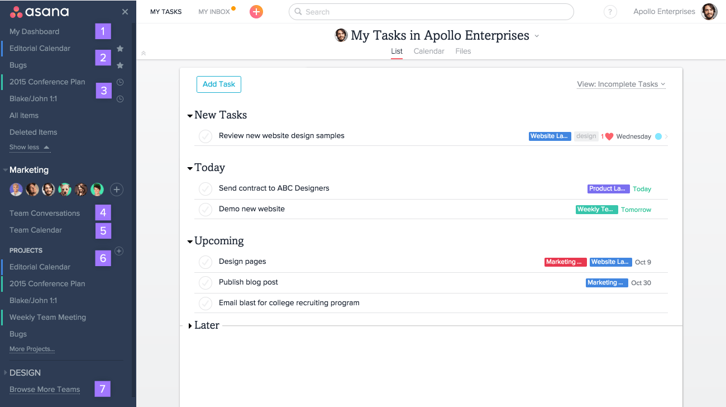This screenshot has height=407, width=726.
Task: Collapse the Today section
Action: coord(190,168)
